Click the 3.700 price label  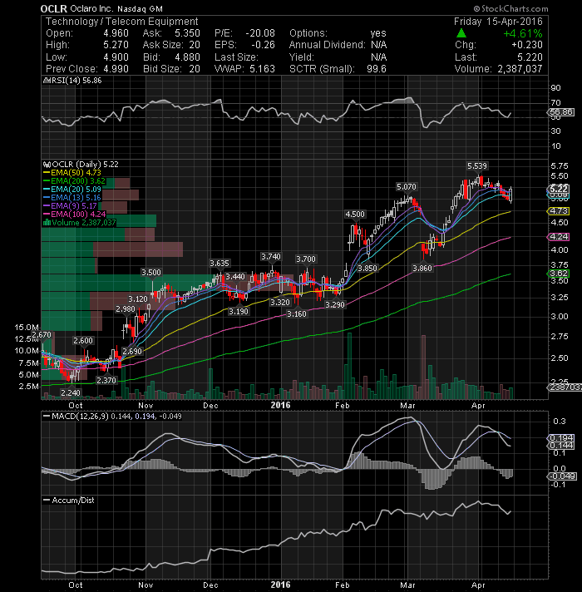click(x=306, y=259)
